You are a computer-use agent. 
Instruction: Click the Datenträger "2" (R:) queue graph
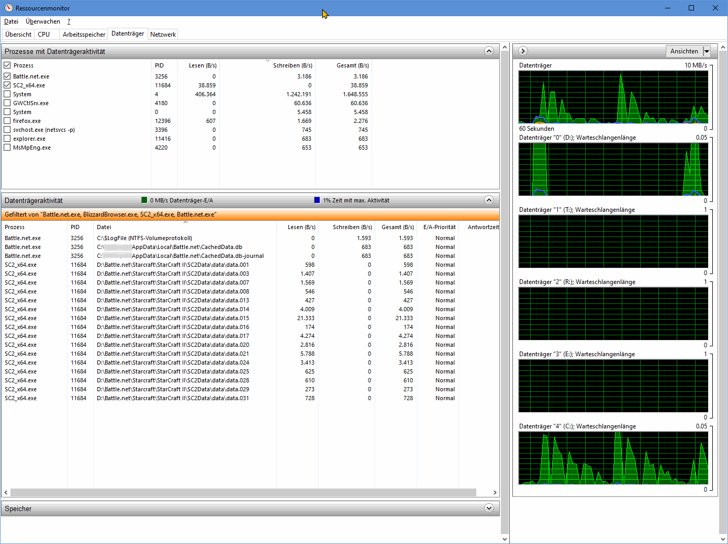[x=613, y=313]
